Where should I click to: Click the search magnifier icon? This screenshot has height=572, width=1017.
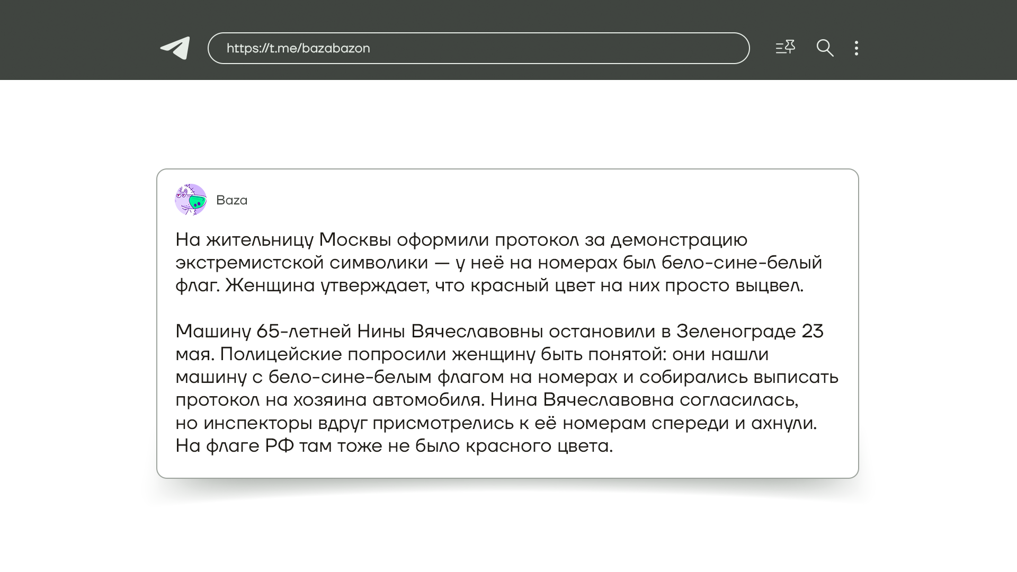[x=825, y=48]
